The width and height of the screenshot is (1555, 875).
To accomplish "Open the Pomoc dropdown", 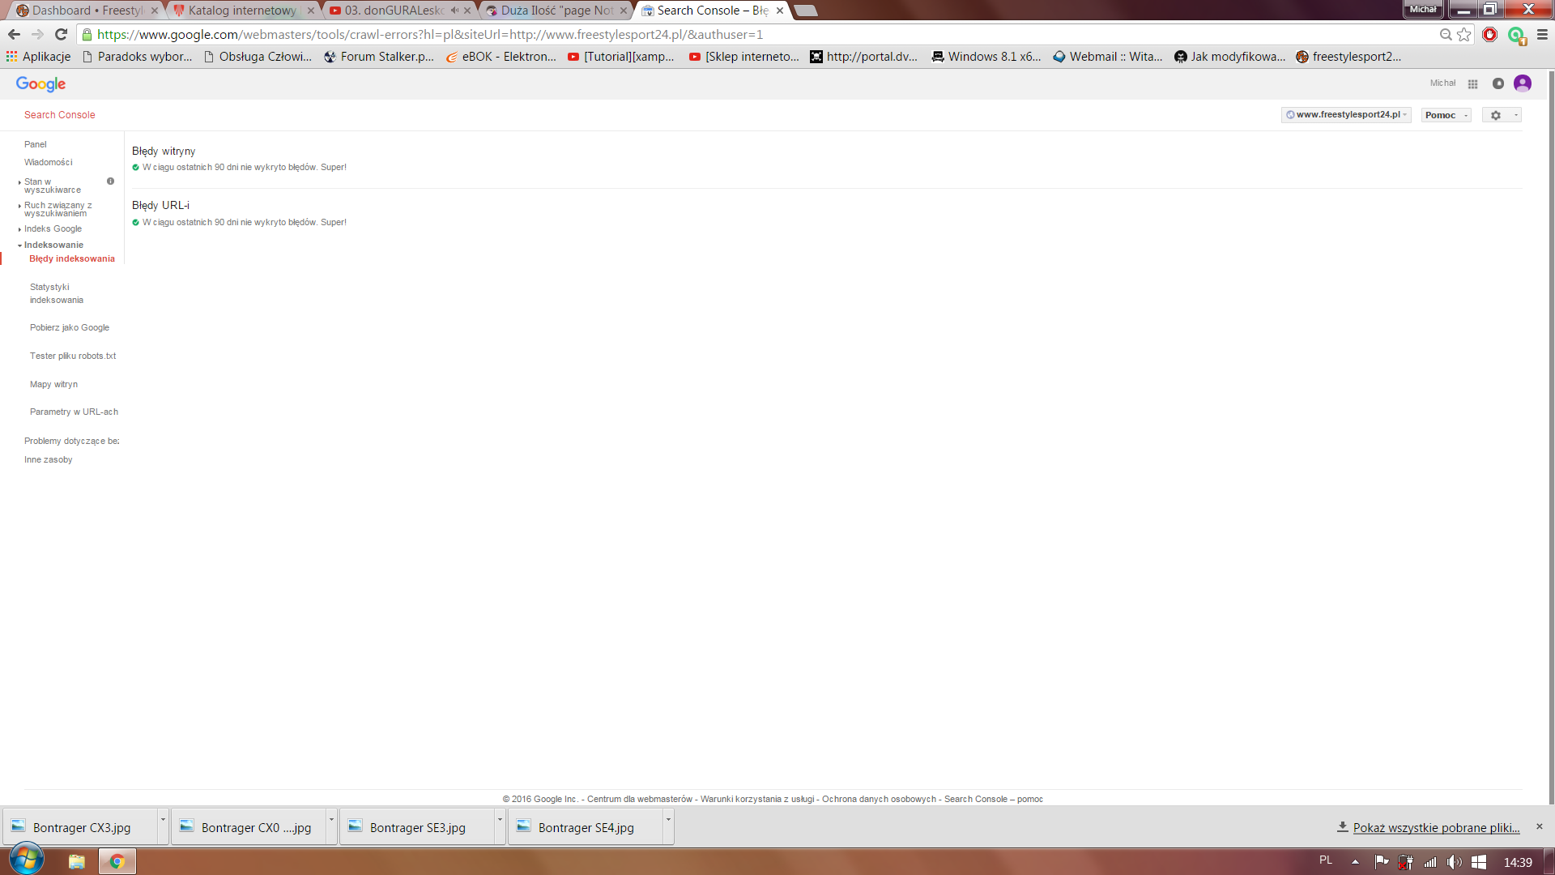I will pos(1446,115).
